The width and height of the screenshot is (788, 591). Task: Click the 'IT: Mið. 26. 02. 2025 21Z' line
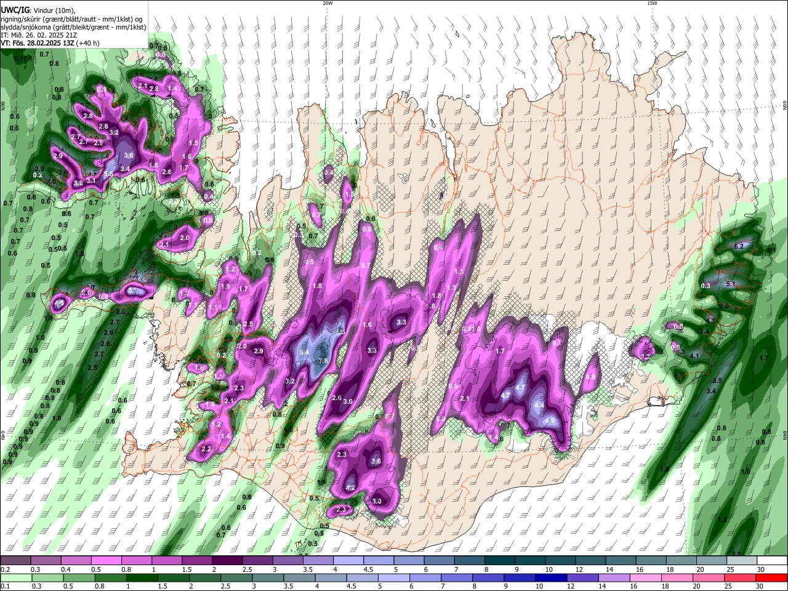pyautogui.click(x=38, y=35)
